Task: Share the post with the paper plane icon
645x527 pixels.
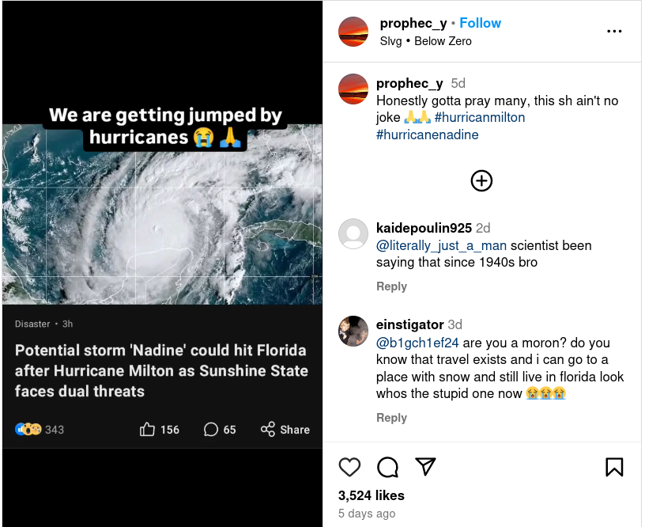Action: point(426,467)
